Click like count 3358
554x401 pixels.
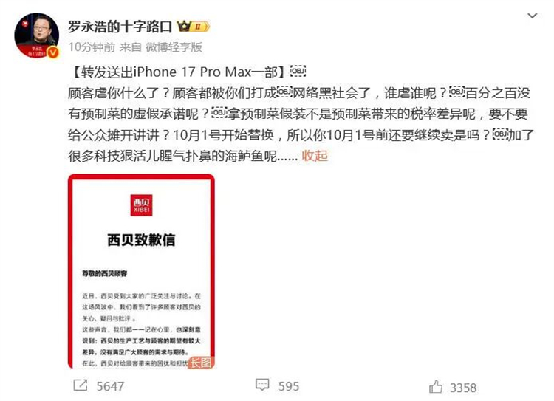[x=463, y=388]
